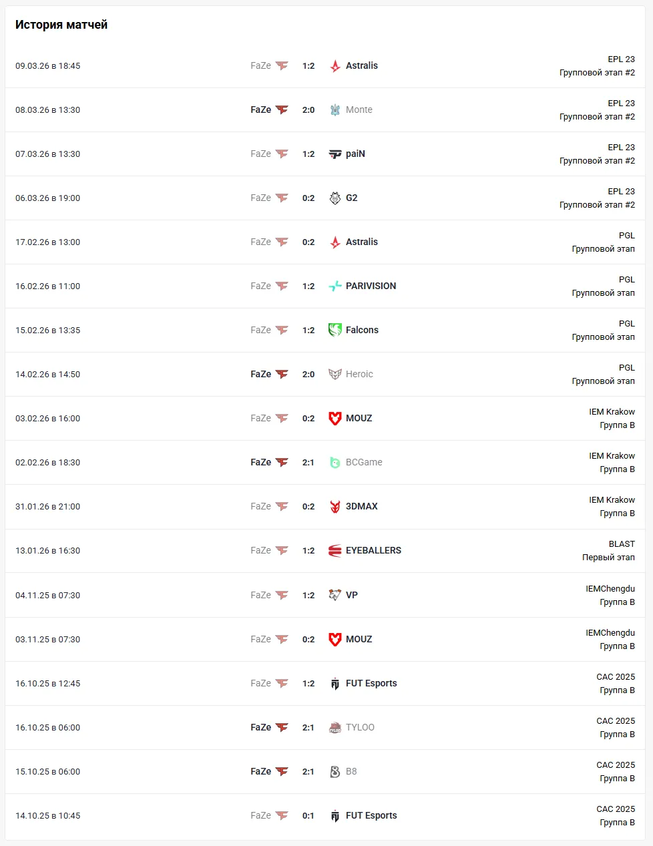Screen dimensions: 653x846
Task: Click the Heroic team logo
Action: pos(335,375)
